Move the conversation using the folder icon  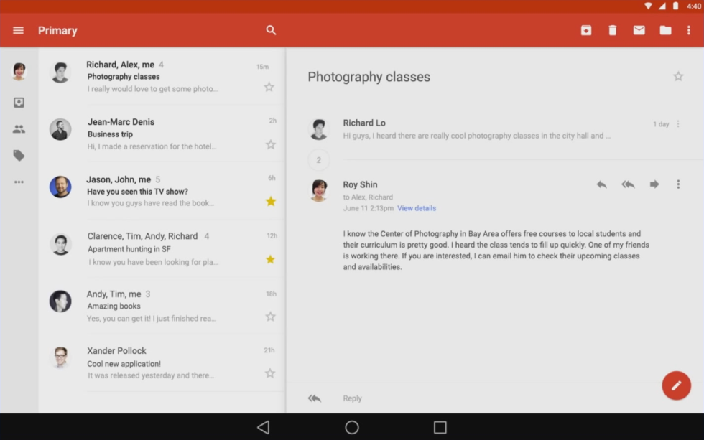pyautogui.click(x=665, y=30)
